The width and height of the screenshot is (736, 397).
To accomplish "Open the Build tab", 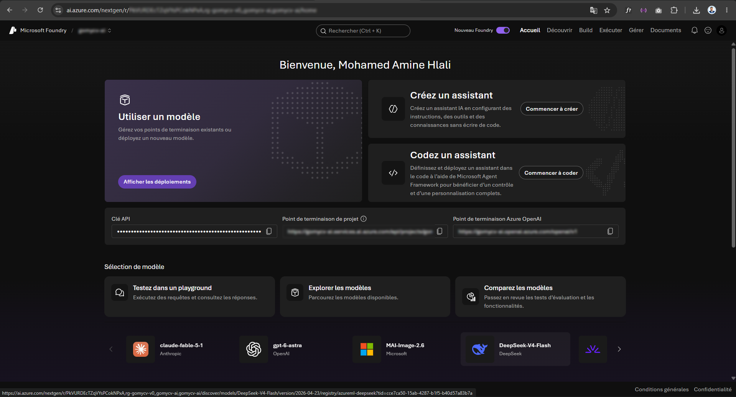I will click(x=586, y=30).
